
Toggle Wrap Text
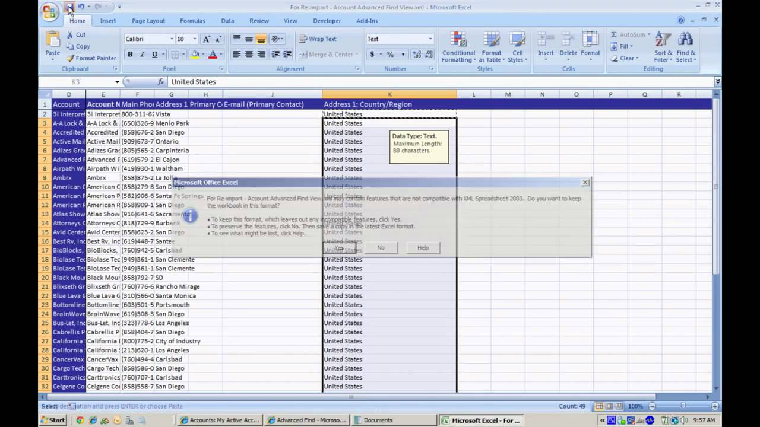tap(318, 39)
